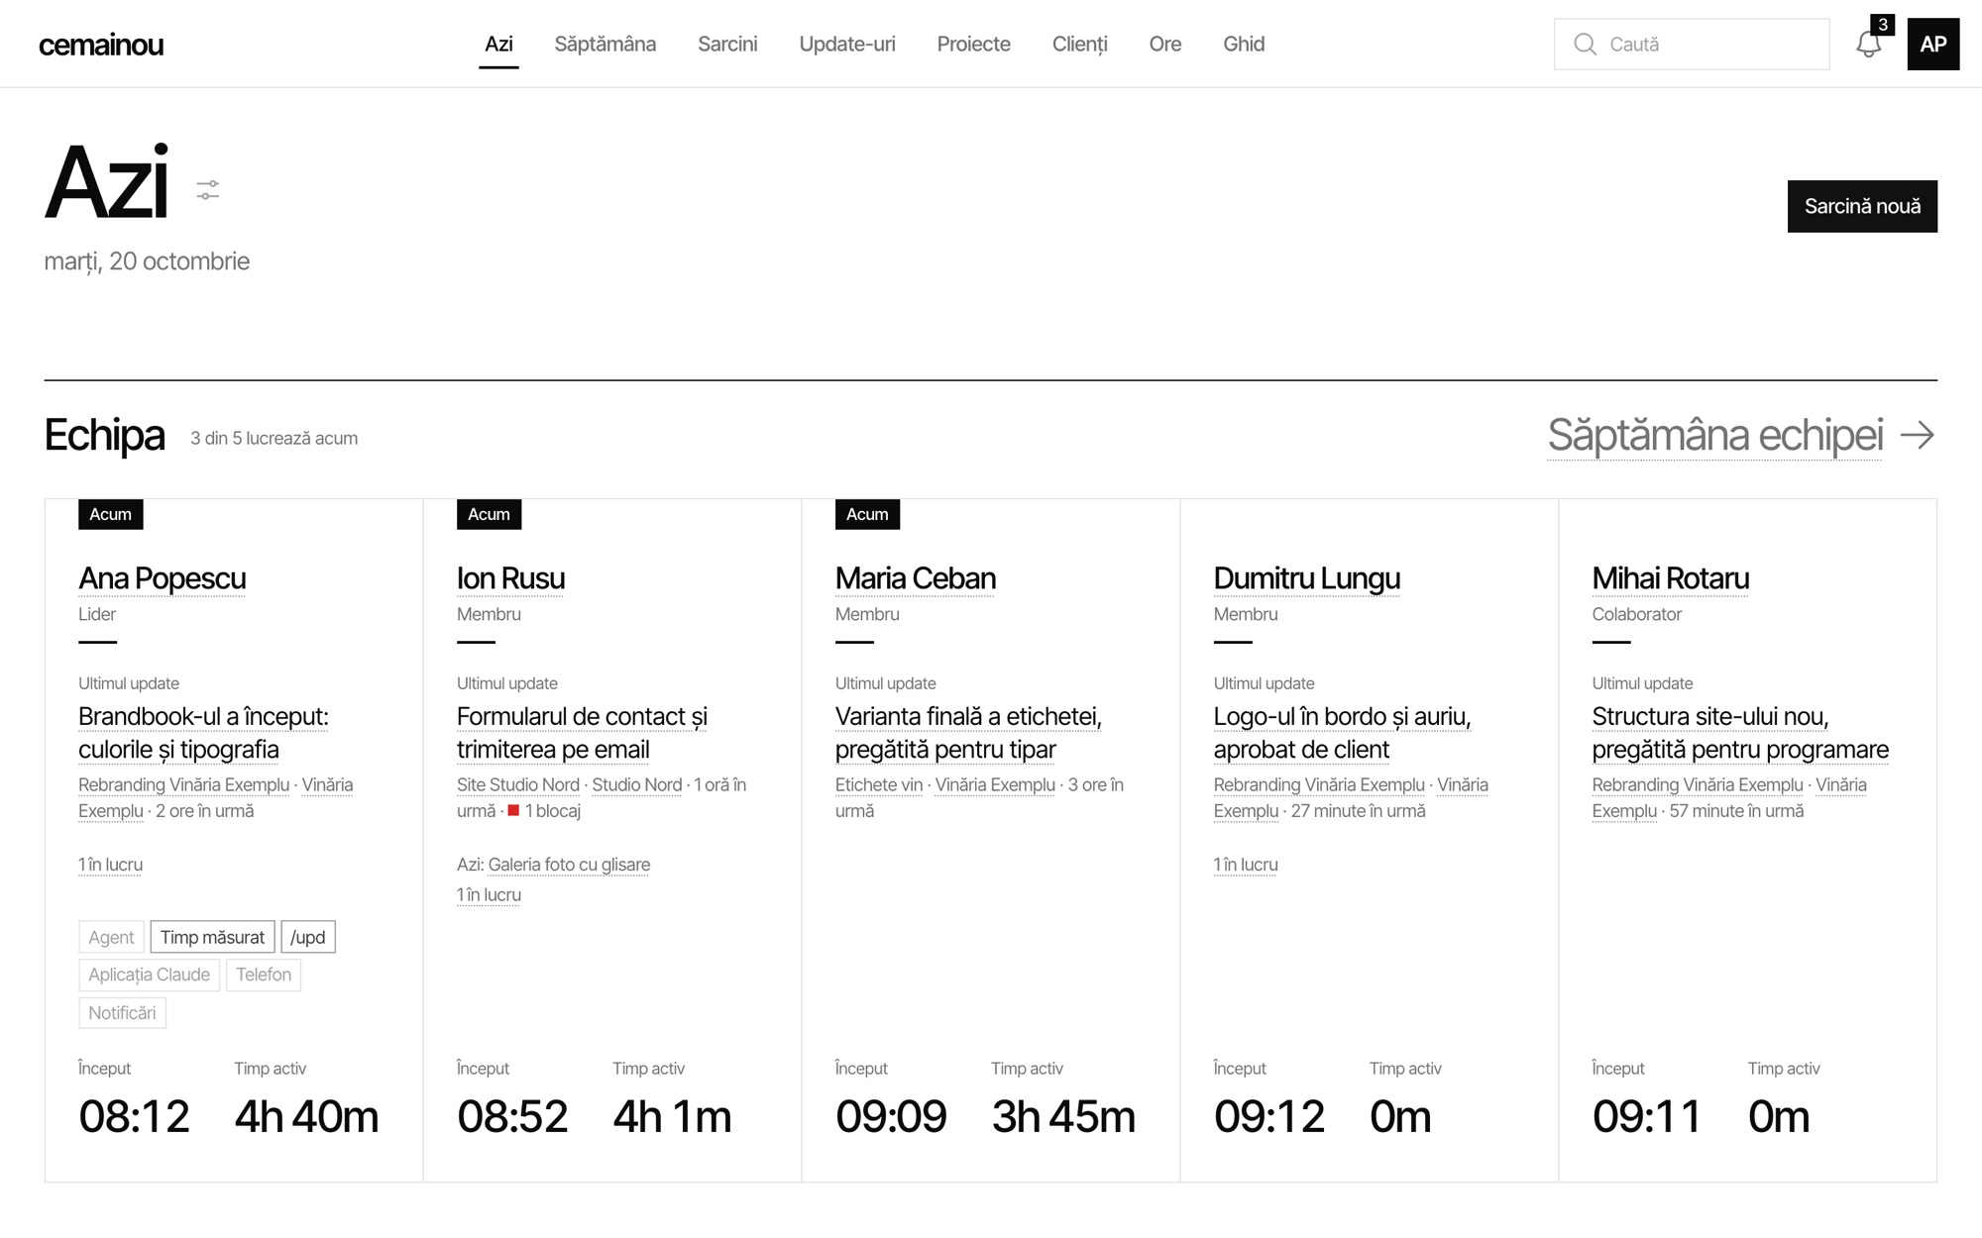Open the Galeria foto cu glisare task
The height and width of the screenshot is (1238, 1982).
point(569,865)
